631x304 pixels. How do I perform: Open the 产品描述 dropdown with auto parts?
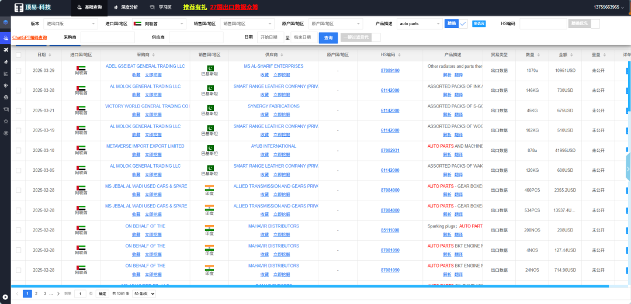tap(419, 24)
